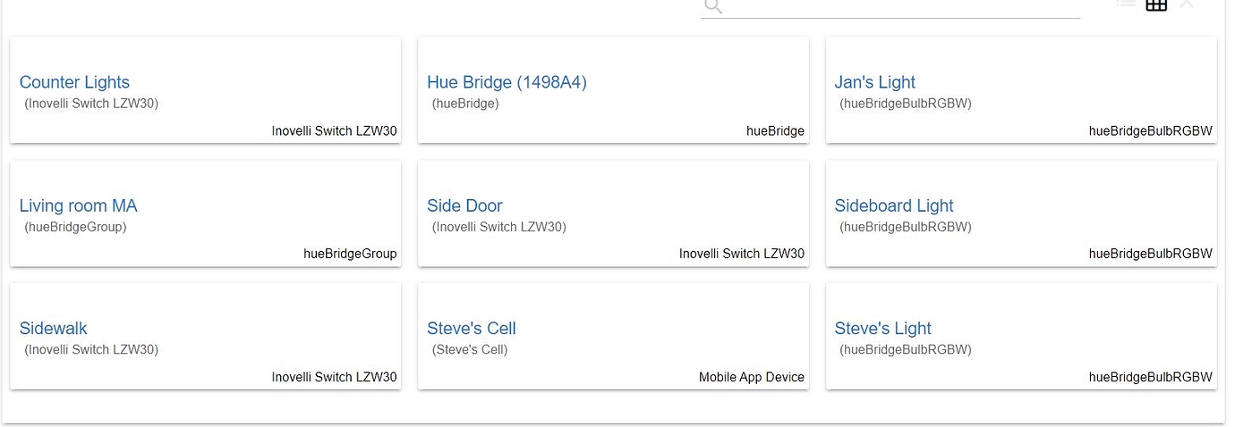Click the Mobile App Device type label
Image resolution: width=1235 pixels, height=427 pixels.
click(x=751, y=378)
